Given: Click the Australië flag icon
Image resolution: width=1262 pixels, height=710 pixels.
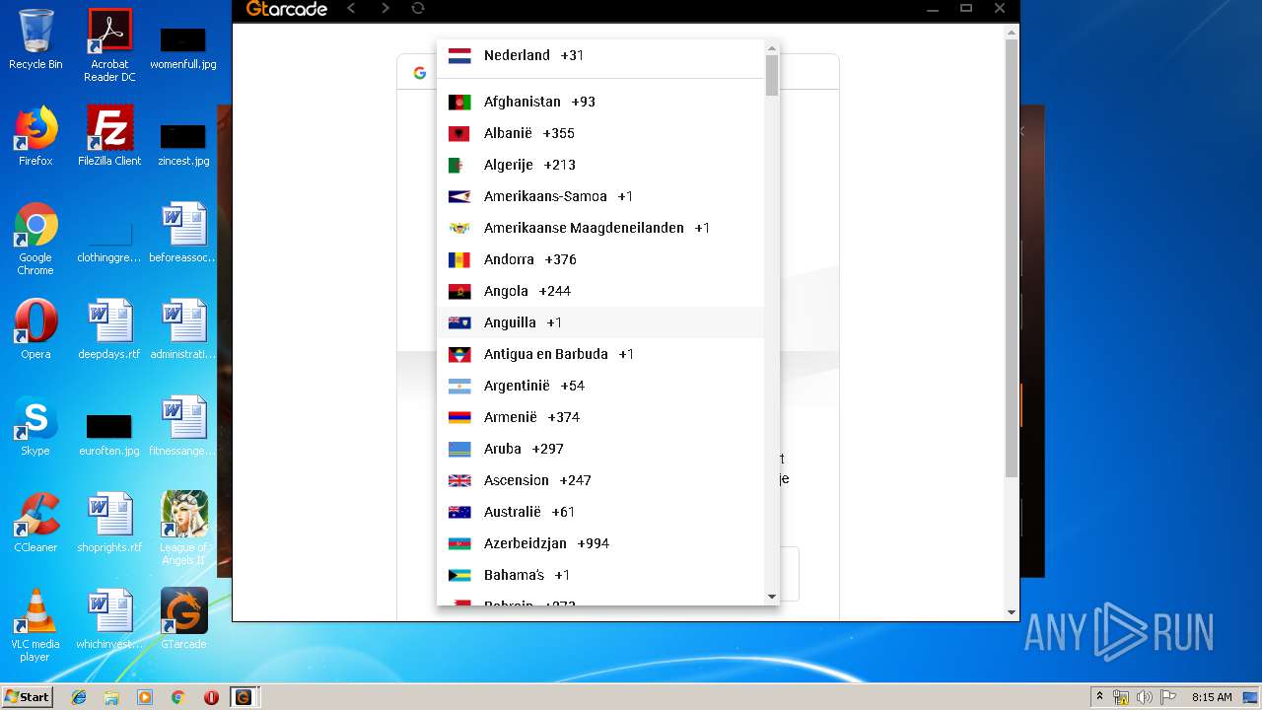Looking at the screenshot, I should pyautogui.click(x=459, y=513).
